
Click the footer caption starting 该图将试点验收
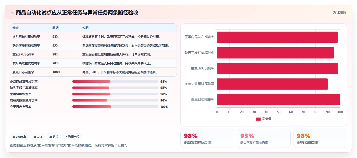coord(69,146)
